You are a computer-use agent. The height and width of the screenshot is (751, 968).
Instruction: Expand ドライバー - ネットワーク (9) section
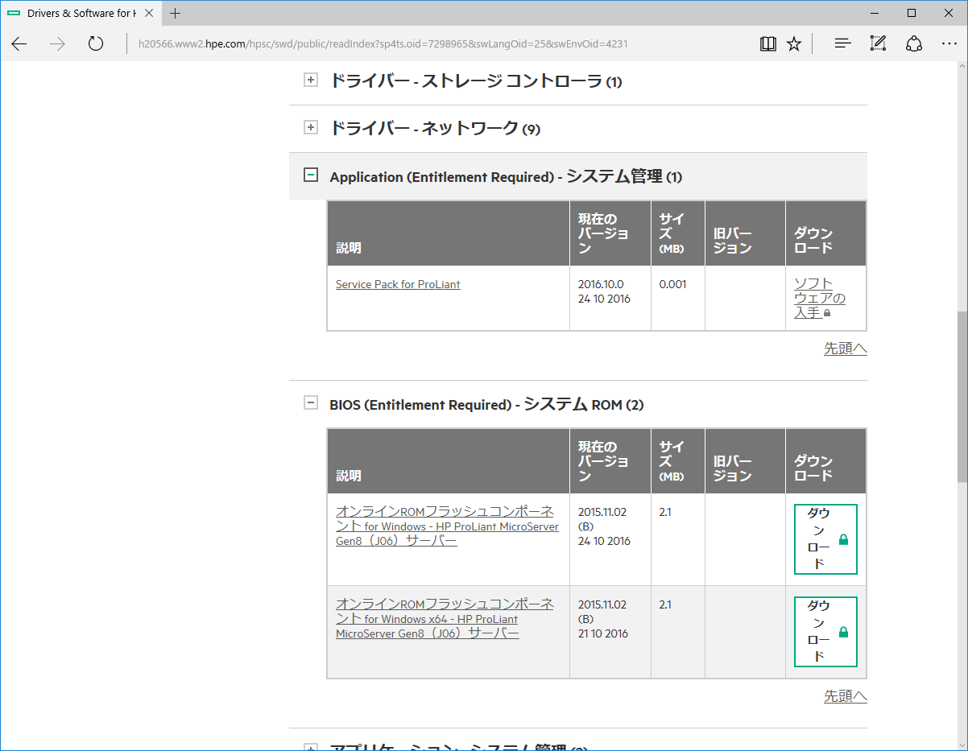[x=311, y=127]
